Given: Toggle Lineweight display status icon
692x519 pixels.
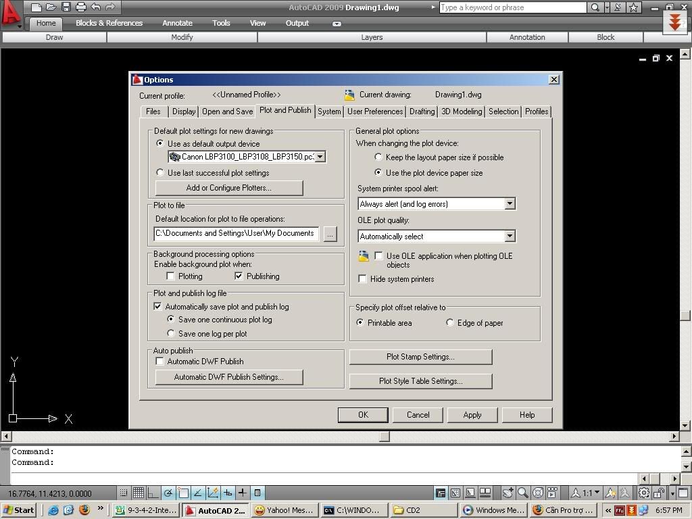Looking at the screenshot, I should coord(243,493).
